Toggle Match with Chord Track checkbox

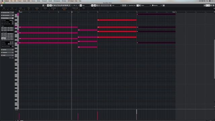pyautogui.click(x=13, y=24)
